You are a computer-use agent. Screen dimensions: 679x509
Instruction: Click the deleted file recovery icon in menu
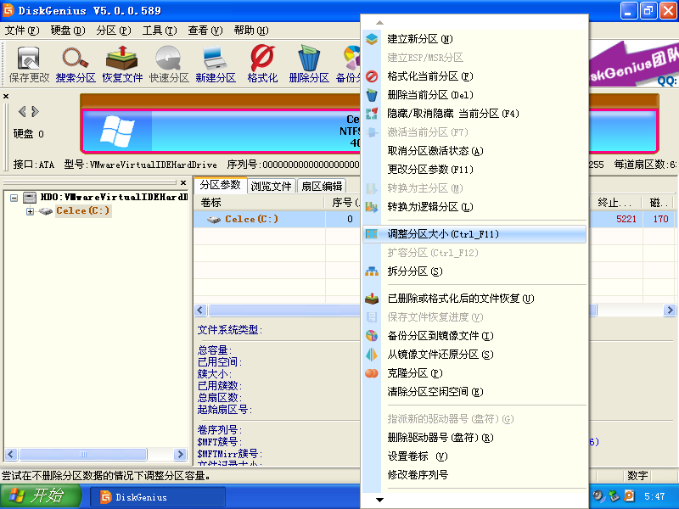[372, 299]
